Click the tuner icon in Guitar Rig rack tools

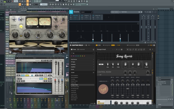(x=133, y=49)
